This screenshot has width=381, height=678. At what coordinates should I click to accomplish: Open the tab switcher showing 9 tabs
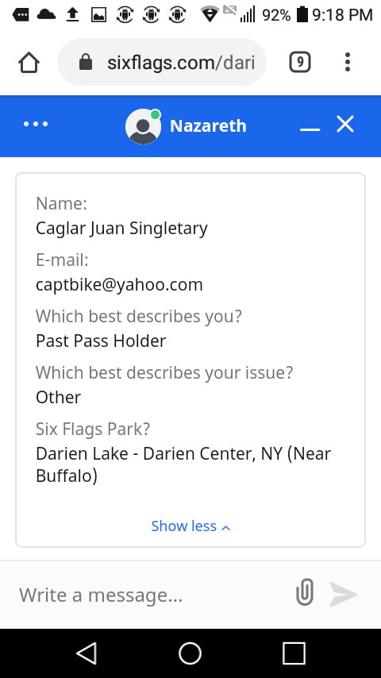point(300,63)
